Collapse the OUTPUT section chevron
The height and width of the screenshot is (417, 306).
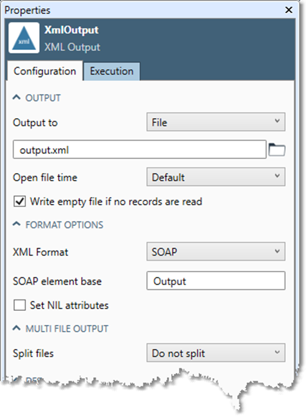pos(16,98)
